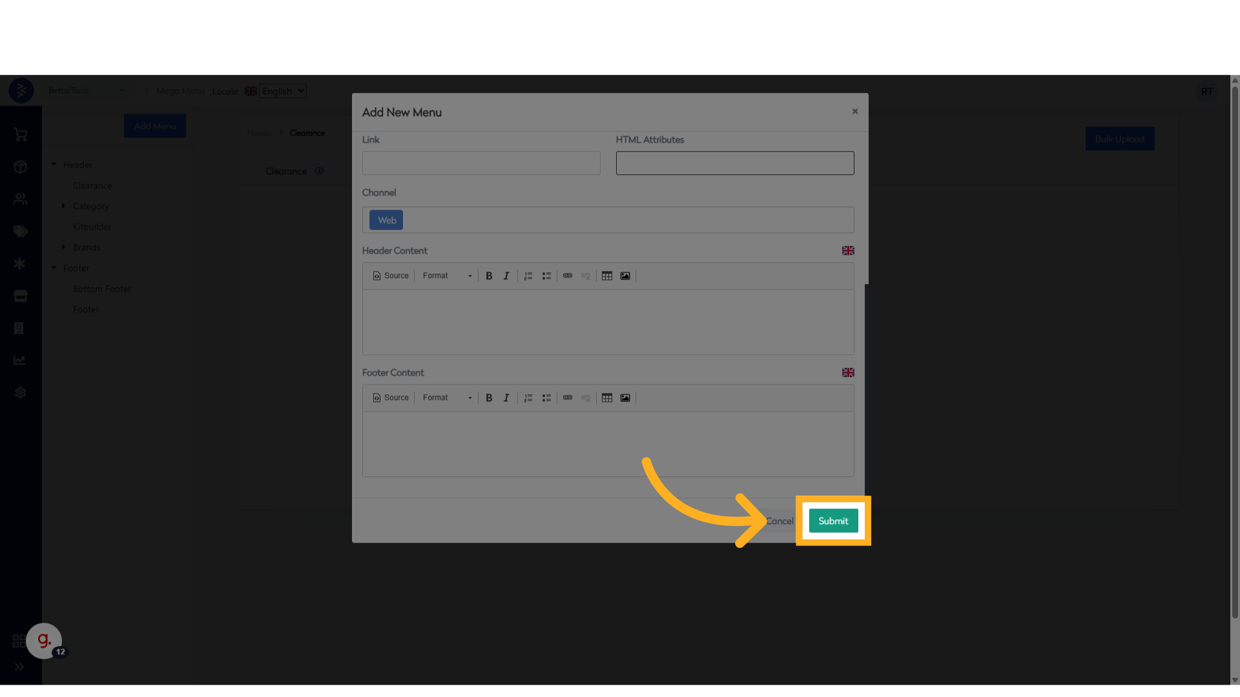Viewport: 1240px width, 697px height.
Task: Click the Submit button
Action: [x=833, y=521]
